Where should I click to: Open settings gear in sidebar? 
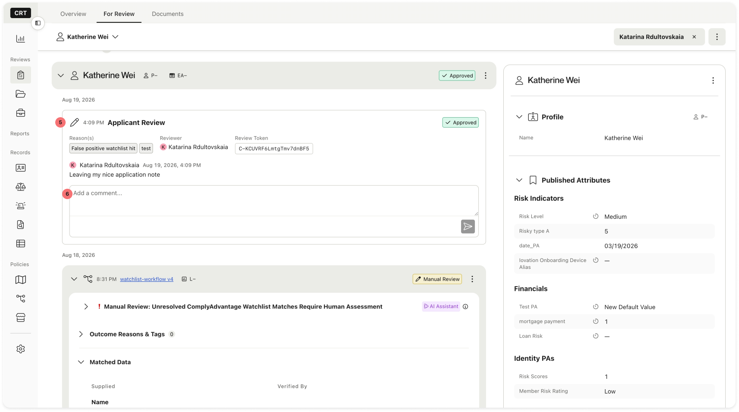pyautogui.click(x=20, y=349)
